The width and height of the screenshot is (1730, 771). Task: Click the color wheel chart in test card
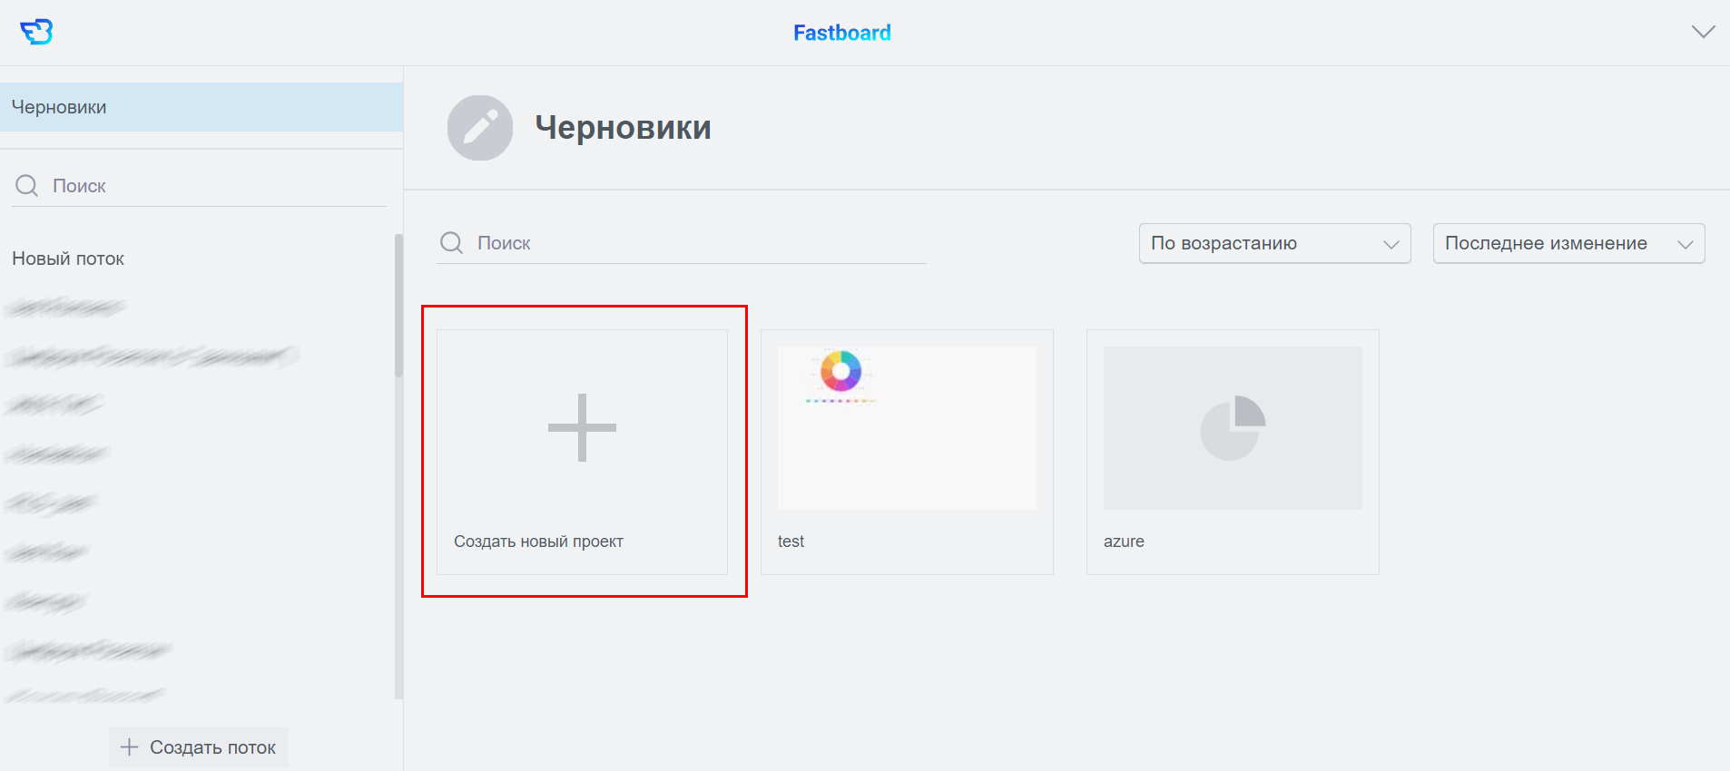[840, 371]
